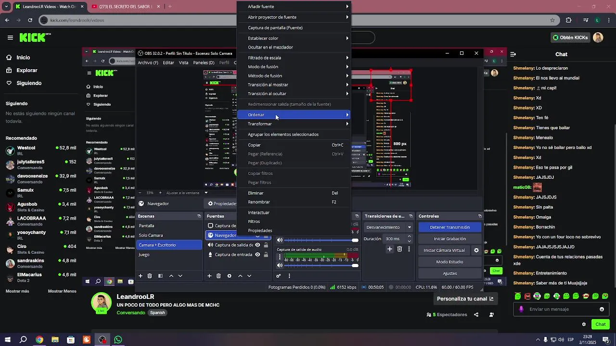Image resolution: width=616 pixels, height=346 pixels.
Task: Open chat settings gear beside Chat button
Action: (584, 324)
